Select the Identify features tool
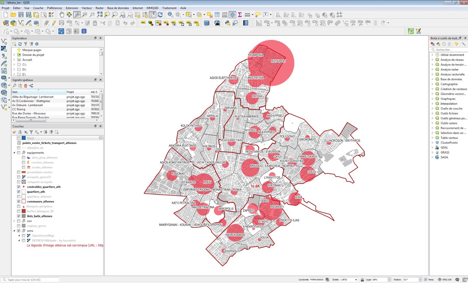 (170, 15)
